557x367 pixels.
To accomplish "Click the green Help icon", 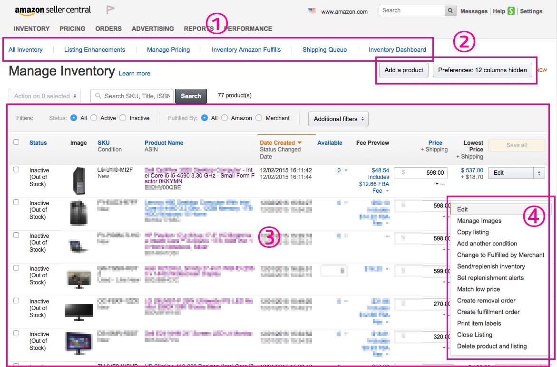I will [511, 11].
